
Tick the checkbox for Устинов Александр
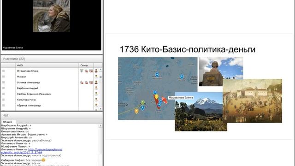3,82
